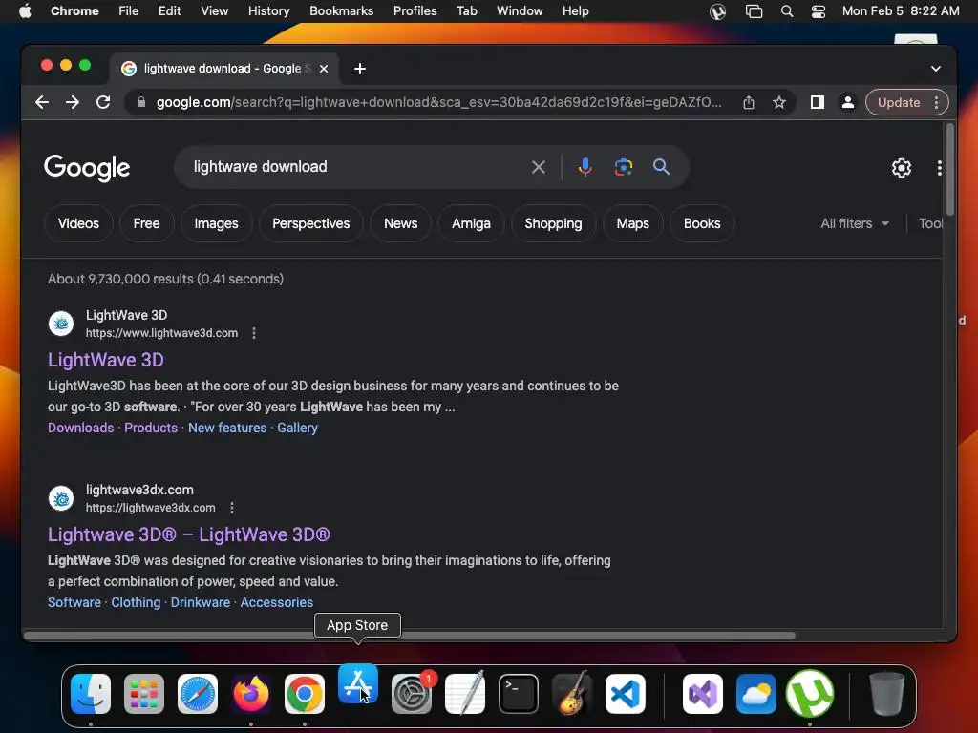This screenshot has width=978, height=733.
Task: Open System Settings from the Dock
Action: [412, 694]
